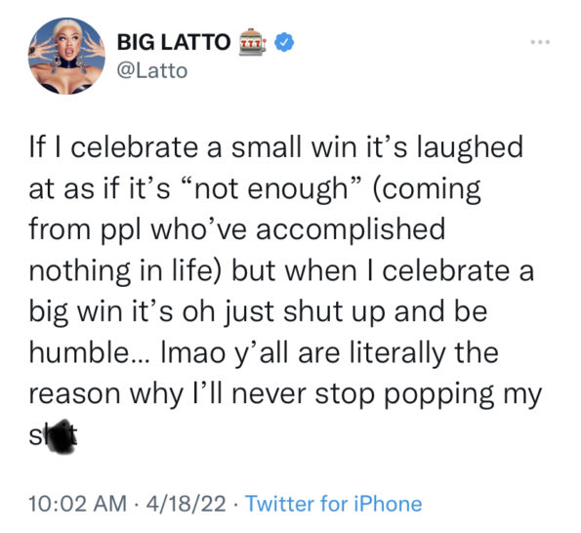The image size is (581, 533).
Task: Click the slot machine emoji beside the name
Action: (252, 42)
